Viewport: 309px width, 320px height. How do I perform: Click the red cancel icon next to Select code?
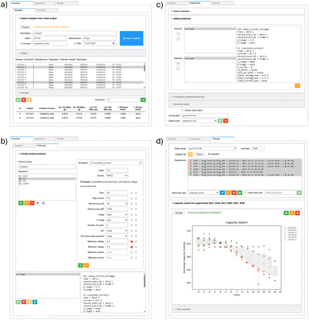click(226, 121)
